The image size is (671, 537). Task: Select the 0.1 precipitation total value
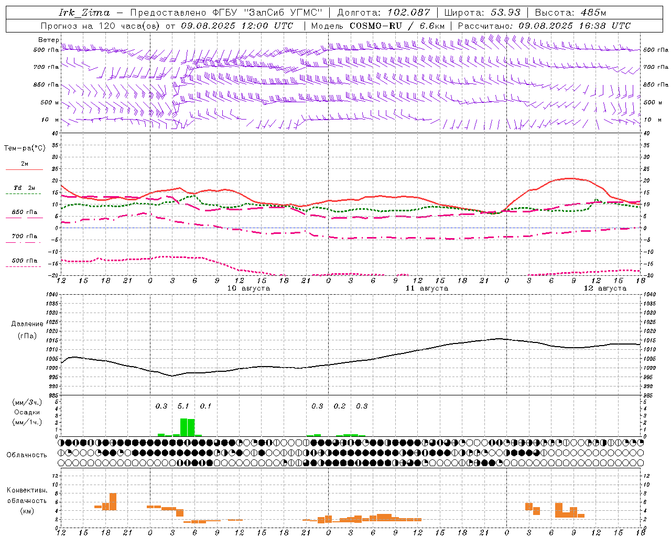point(205,406)
